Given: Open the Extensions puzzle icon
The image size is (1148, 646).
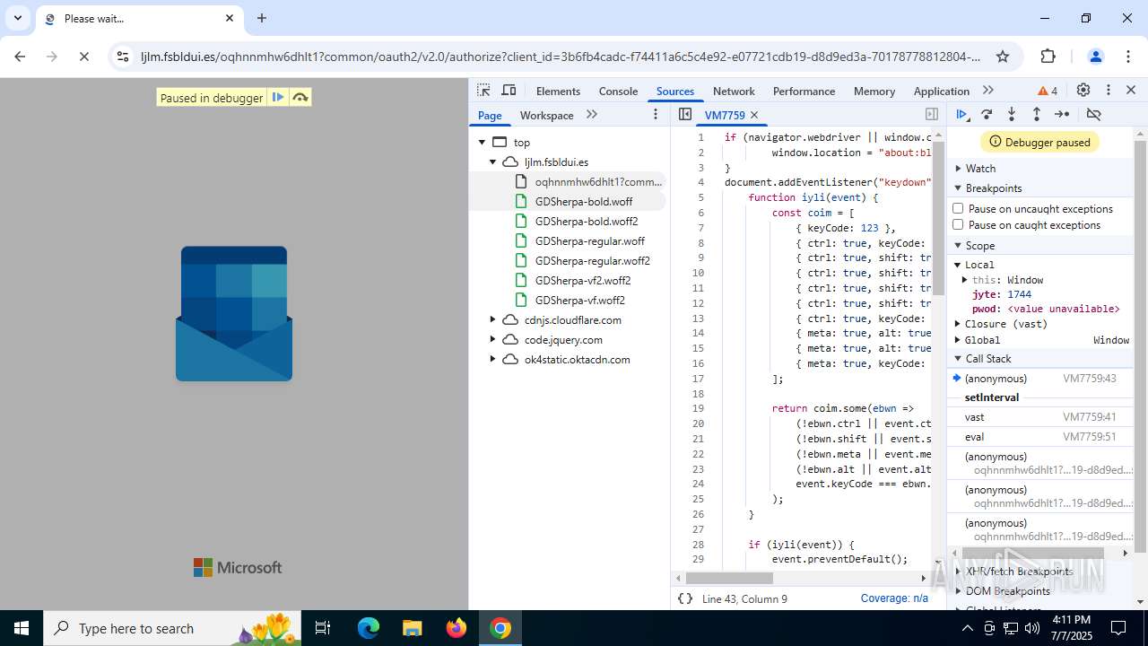Looking at the screenshot, I should click(1048, 57).
